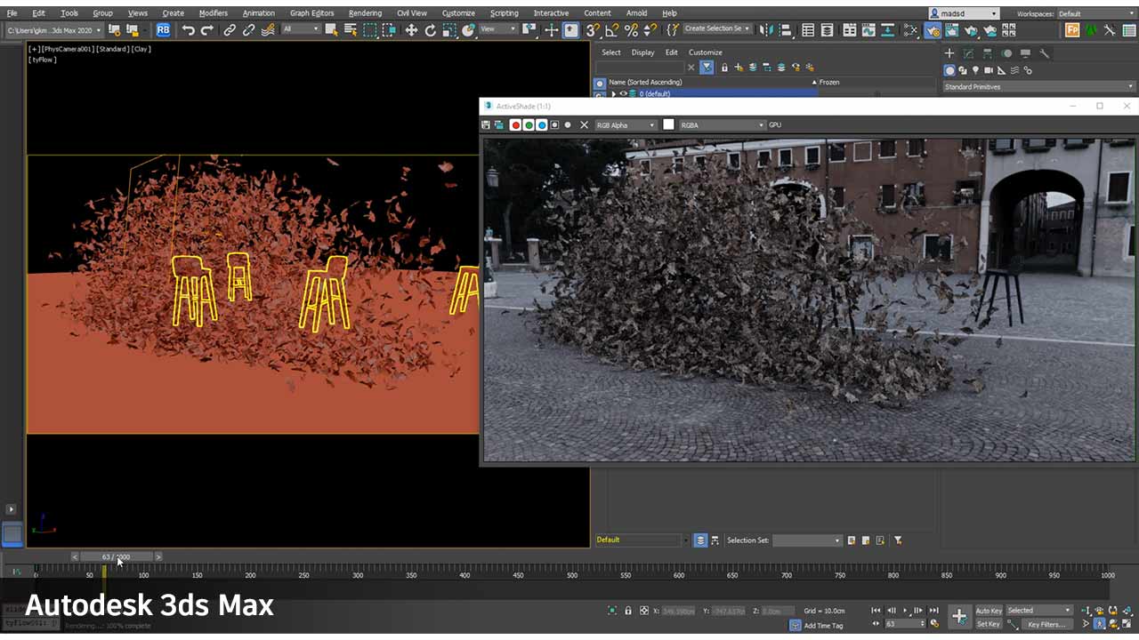Click the Key Filters button
This screenshot has height=640, width=1139.
[x=1046, y=624]
